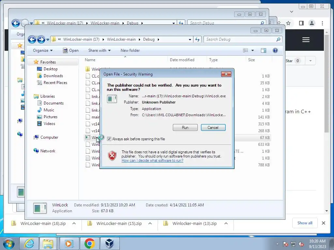Open the Share with menu
Viewport: 334px width, 250px height.
[99, 50]
